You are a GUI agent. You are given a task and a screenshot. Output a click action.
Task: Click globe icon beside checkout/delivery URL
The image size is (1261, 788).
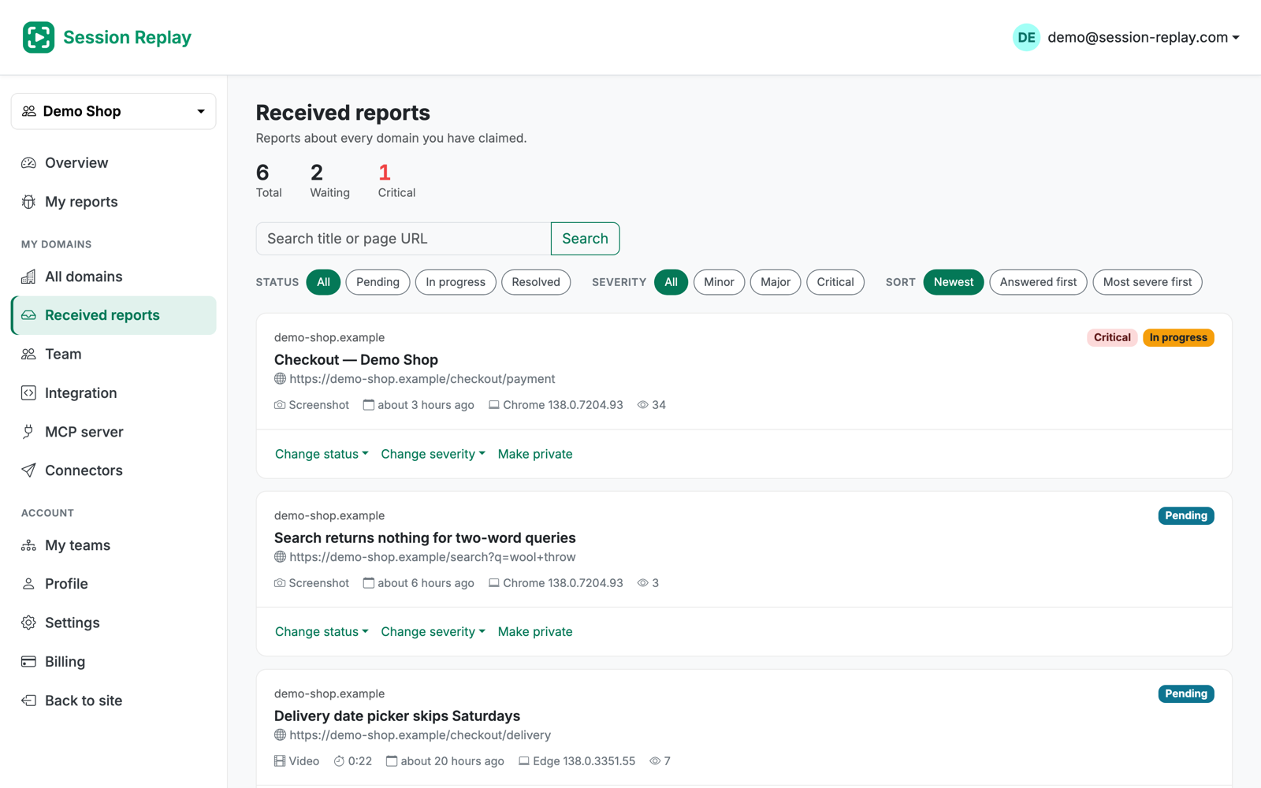click(x=280, y=735)
